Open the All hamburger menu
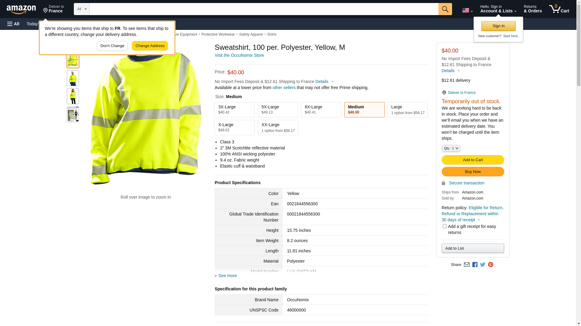 point(13,24)
